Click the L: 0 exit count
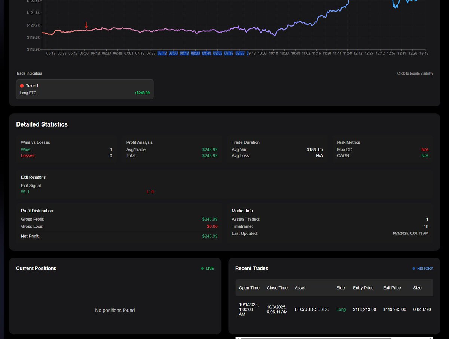Viewport: 449px width, 339px height. pos(150,192)
